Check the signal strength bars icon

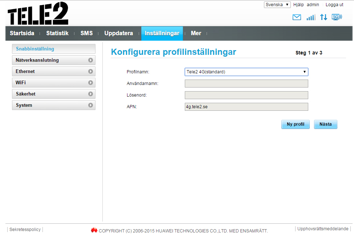pos(311,17)
